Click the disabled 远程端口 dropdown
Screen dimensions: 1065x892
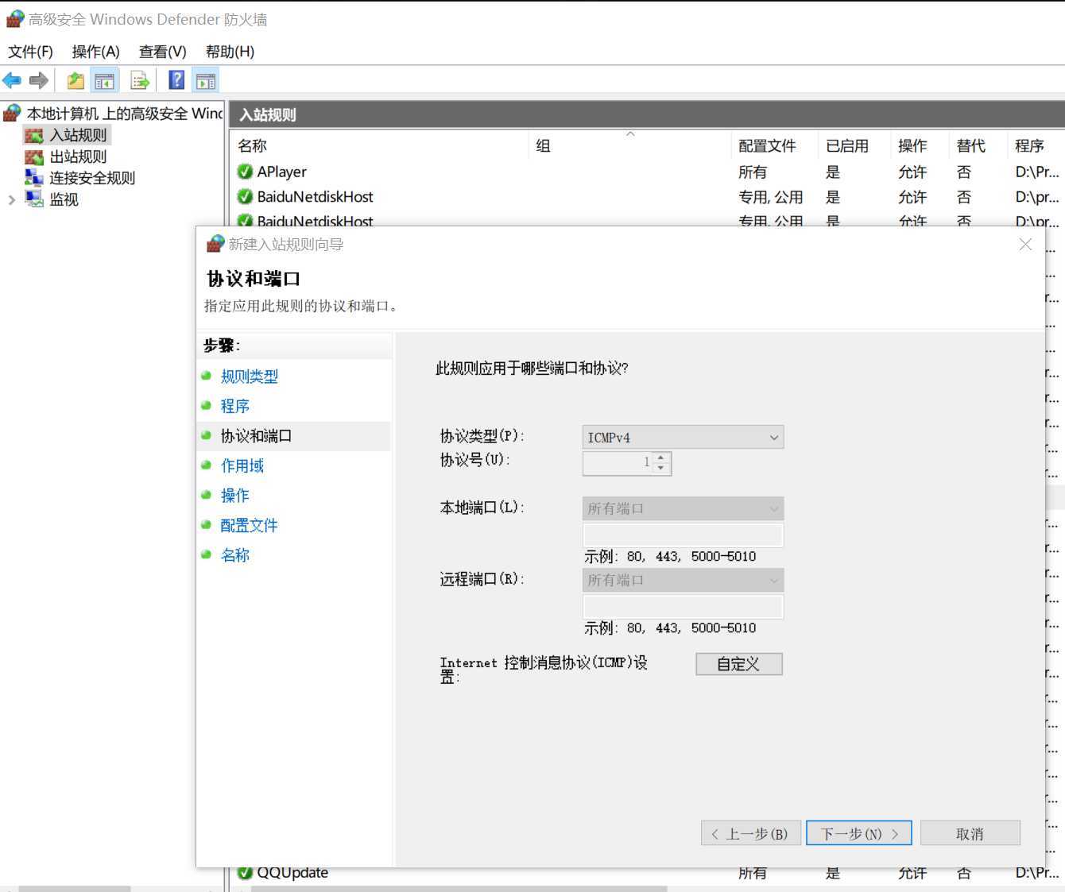pos(683,580)
